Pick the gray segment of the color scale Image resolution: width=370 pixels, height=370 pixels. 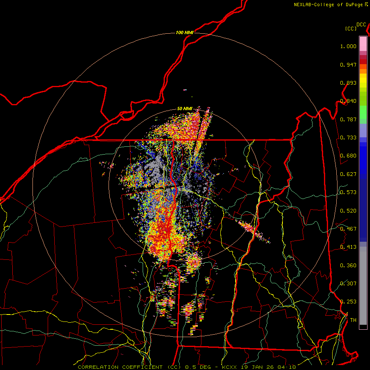(363, 286)
